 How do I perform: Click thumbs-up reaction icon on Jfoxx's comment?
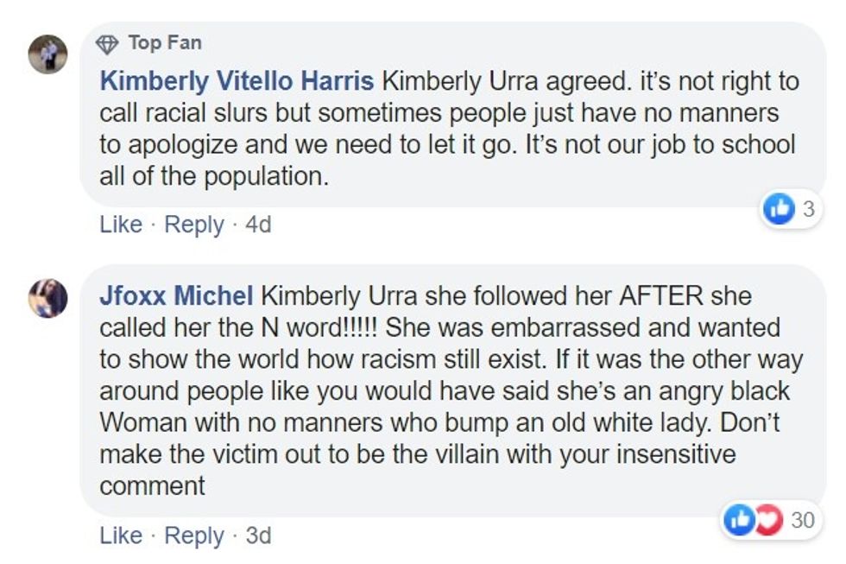pos(738,520)
